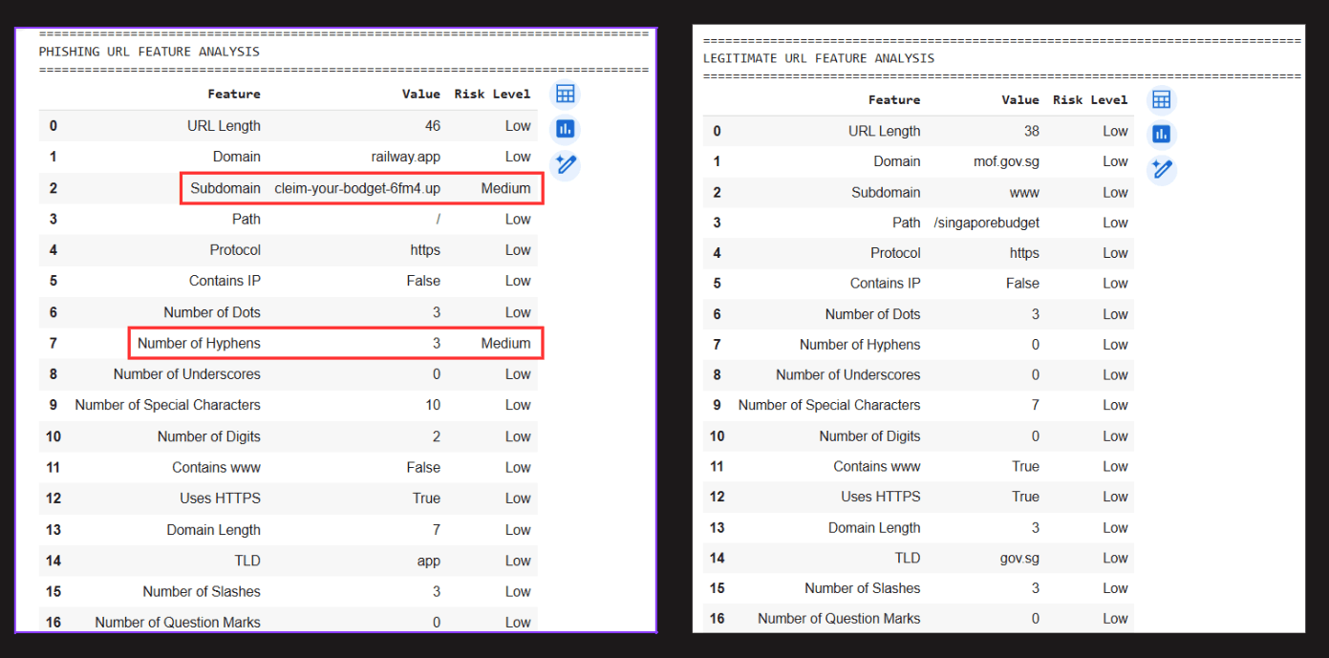This screenshot has width=1329, height=658.
Task: Click the legitimate Number of Hyphens value 0
Action: [x=1036, y=345]
